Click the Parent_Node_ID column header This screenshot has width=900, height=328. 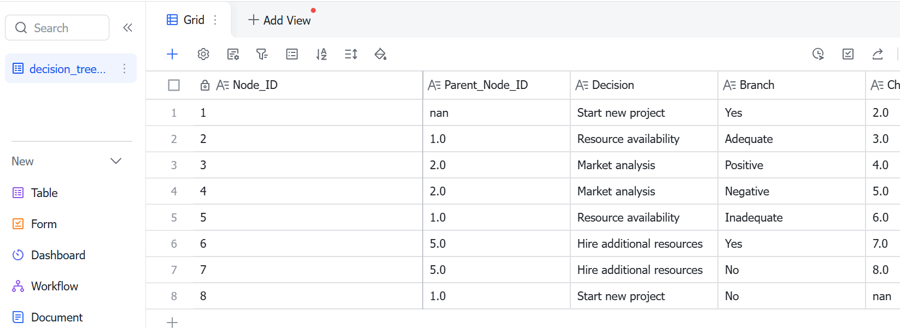click(496, 85)
